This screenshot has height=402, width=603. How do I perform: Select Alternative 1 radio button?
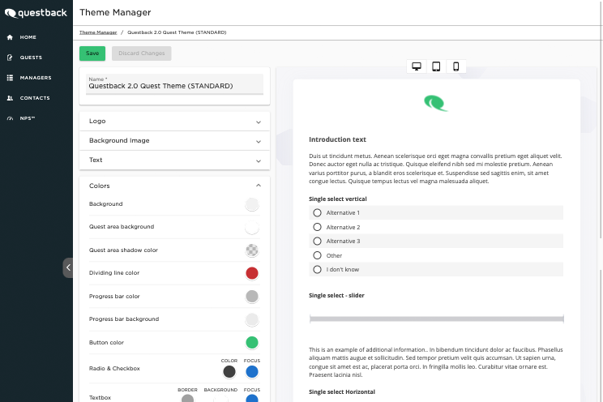coord(317,212)
